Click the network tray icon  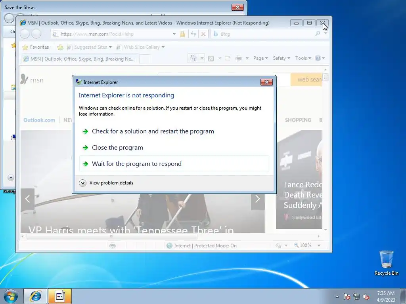(356, 297)
